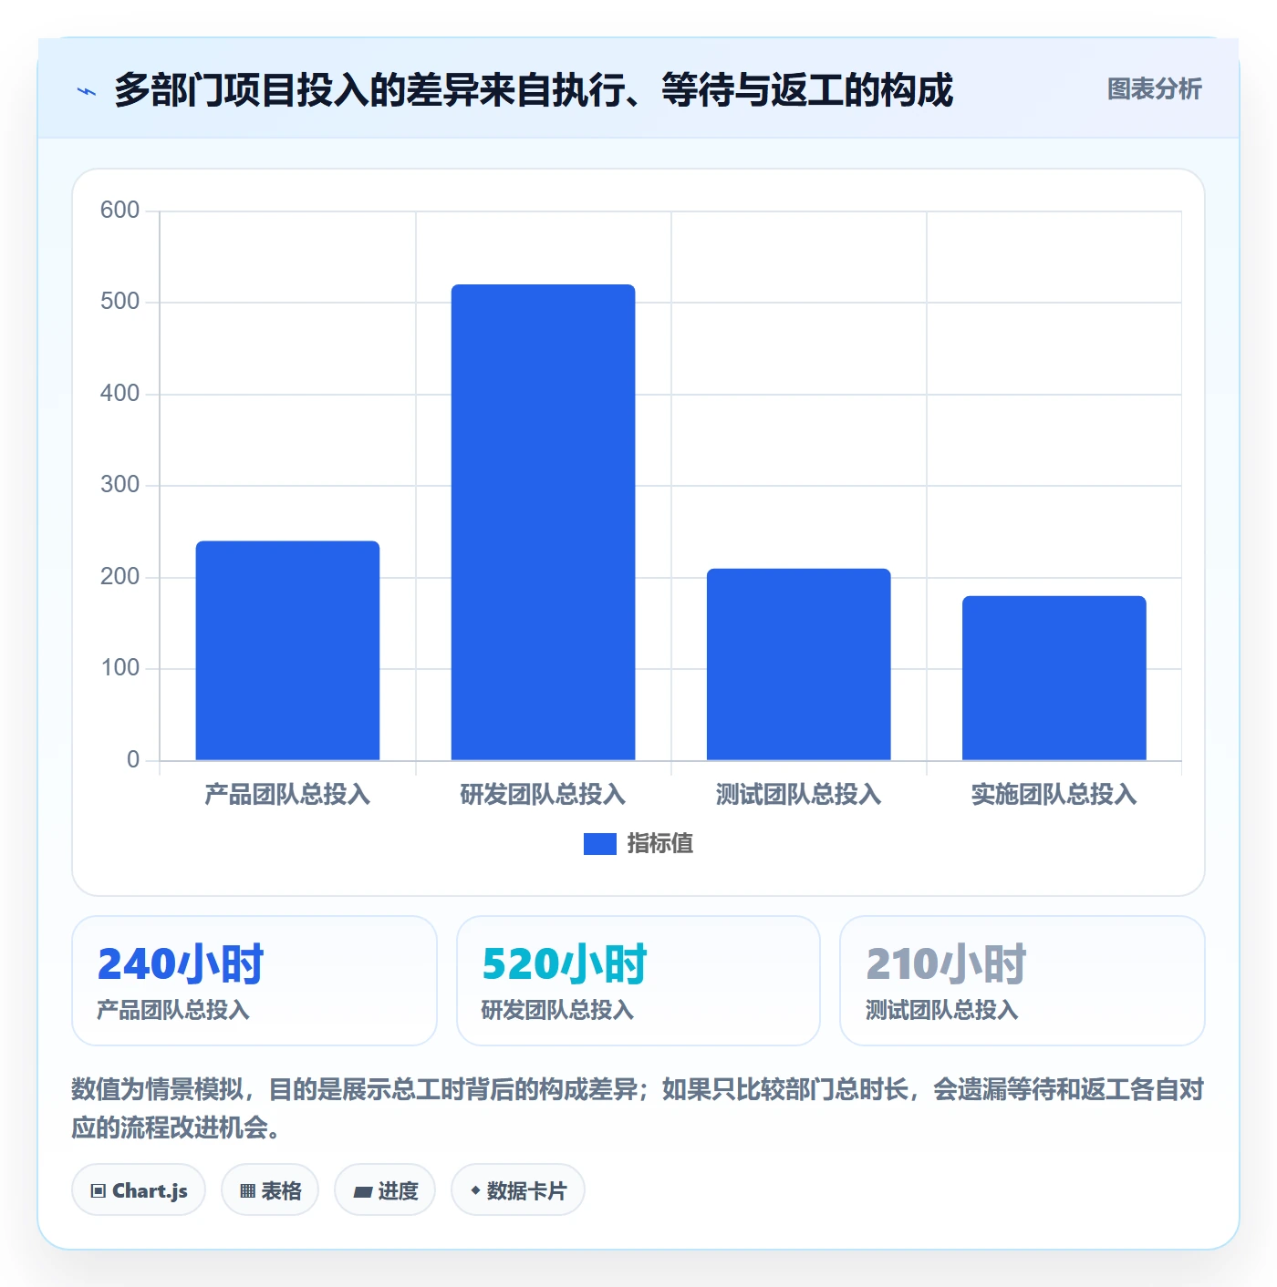Screen dimensions: 1277x1287
Task: Click the 研发团队总投入 x-axis label
Action: tap(543, 795)
